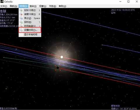Open the 视窗(V) menu
140x110 pixels.
43,6
